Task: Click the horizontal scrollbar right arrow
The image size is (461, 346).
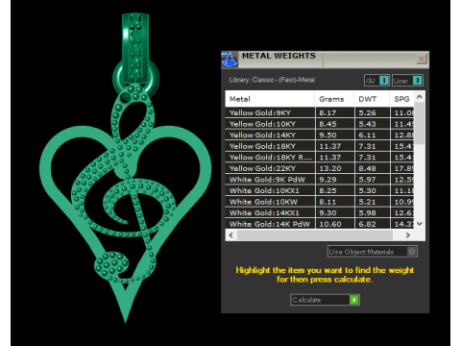Action: [x=408, y=235]
